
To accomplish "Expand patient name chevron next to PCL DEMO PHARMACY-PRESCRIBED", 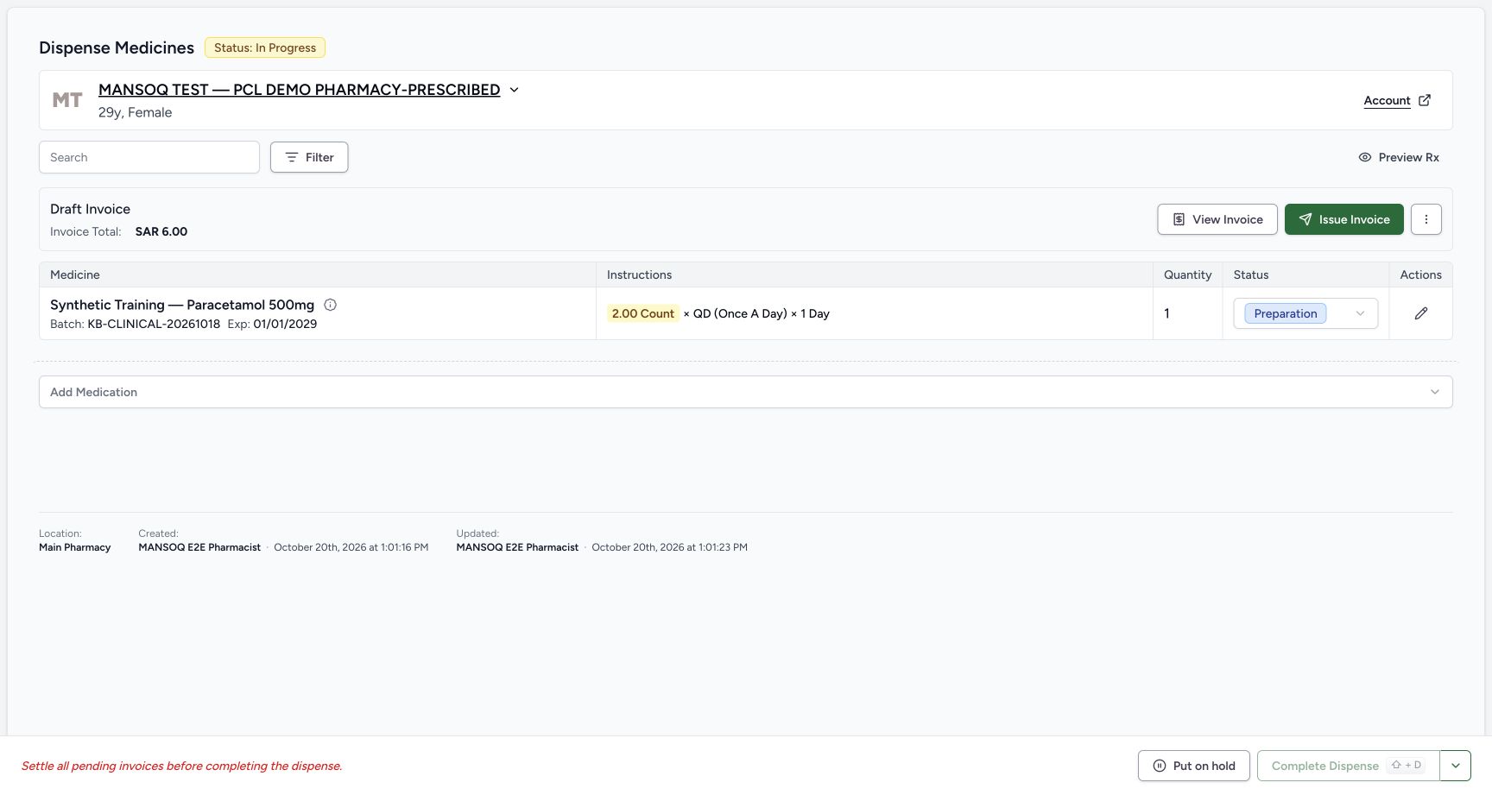I will pos(514,90).
